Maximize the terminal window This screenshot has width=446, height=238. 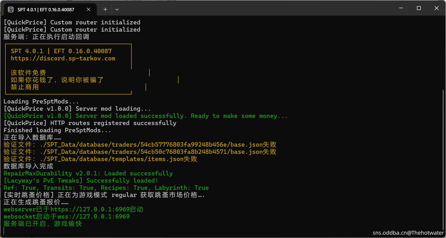click(x=419, y=8)
